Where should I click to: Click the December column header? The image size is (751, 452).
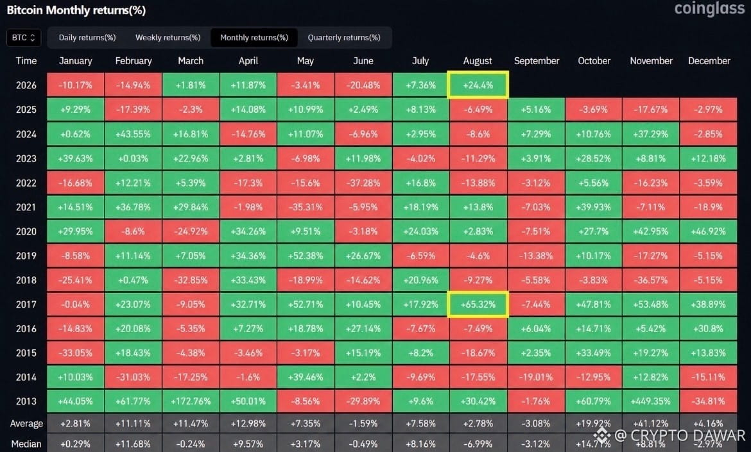pyautogui.click(x=709, y=61)
